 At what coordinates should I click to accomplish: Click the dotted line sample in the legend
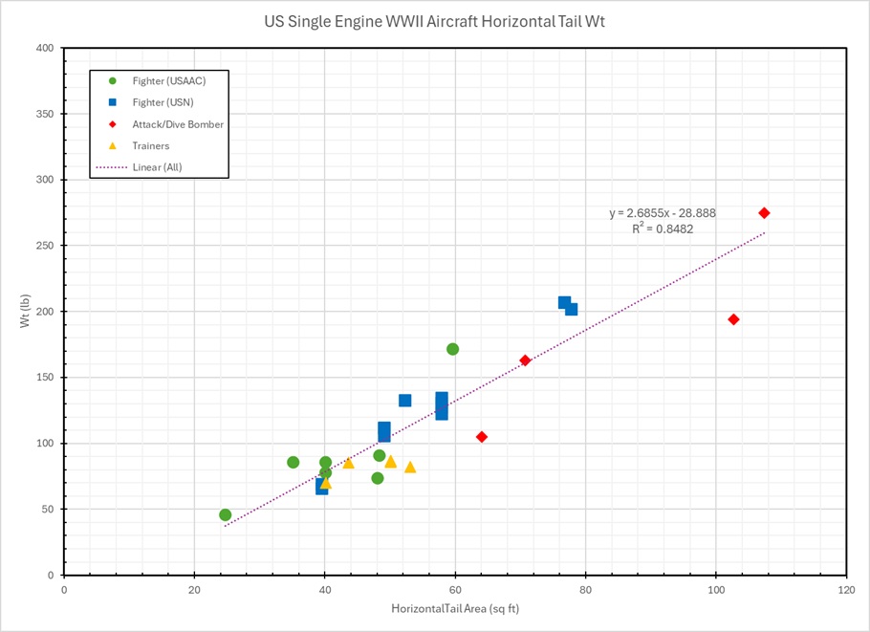[113, 167]
